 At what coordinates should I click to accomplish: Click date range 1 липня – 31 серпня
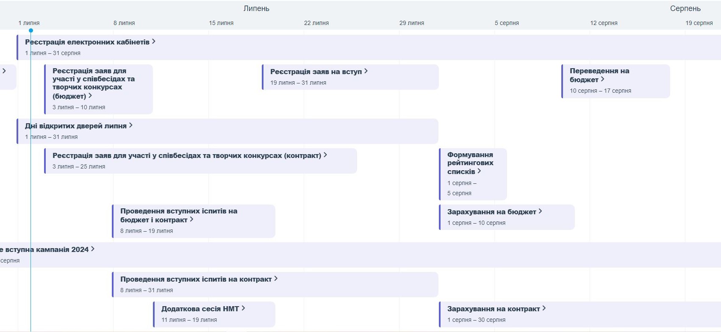click(53, 53)
